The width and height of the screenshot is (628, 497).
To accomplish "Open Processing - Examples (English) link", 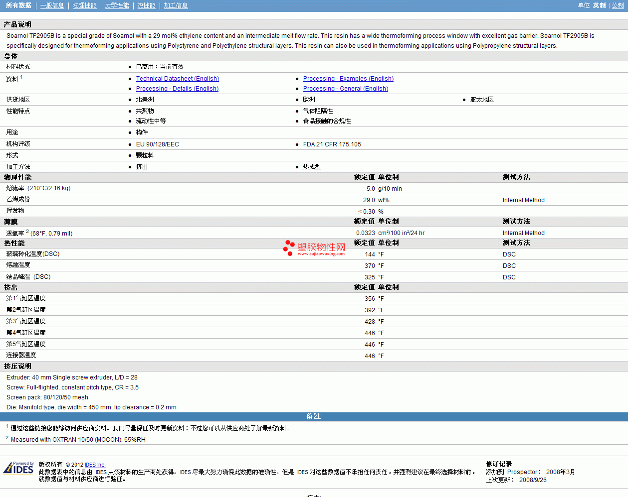I will pyautogui.click(x=348, y=79).
